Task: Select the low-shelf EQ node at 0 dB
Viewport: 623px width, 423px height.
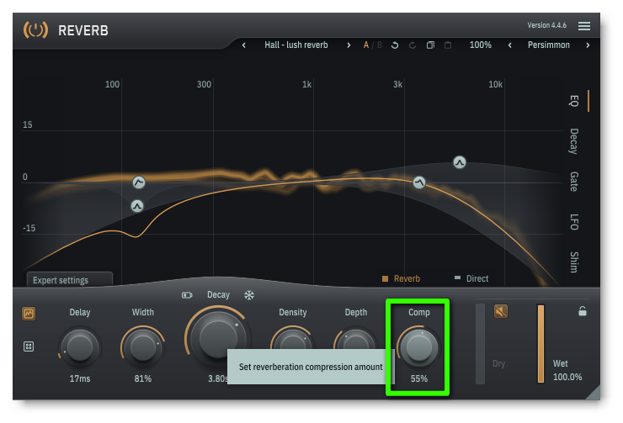Action: 139,182
